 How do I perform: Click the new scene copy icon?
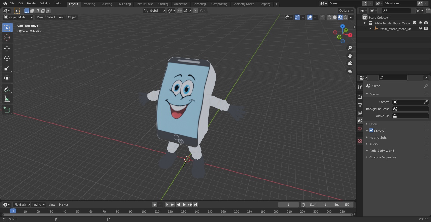pyautogui.click(x=364, y=3)
